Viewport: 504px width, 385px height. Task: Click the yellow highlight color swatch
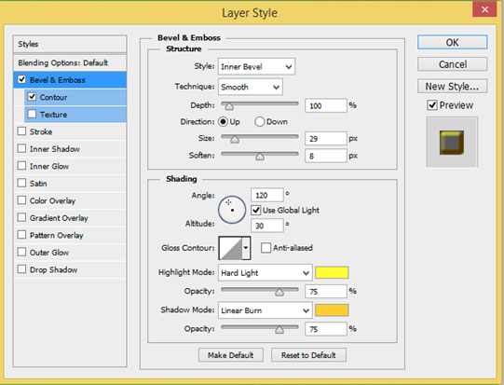pos(332,272)
